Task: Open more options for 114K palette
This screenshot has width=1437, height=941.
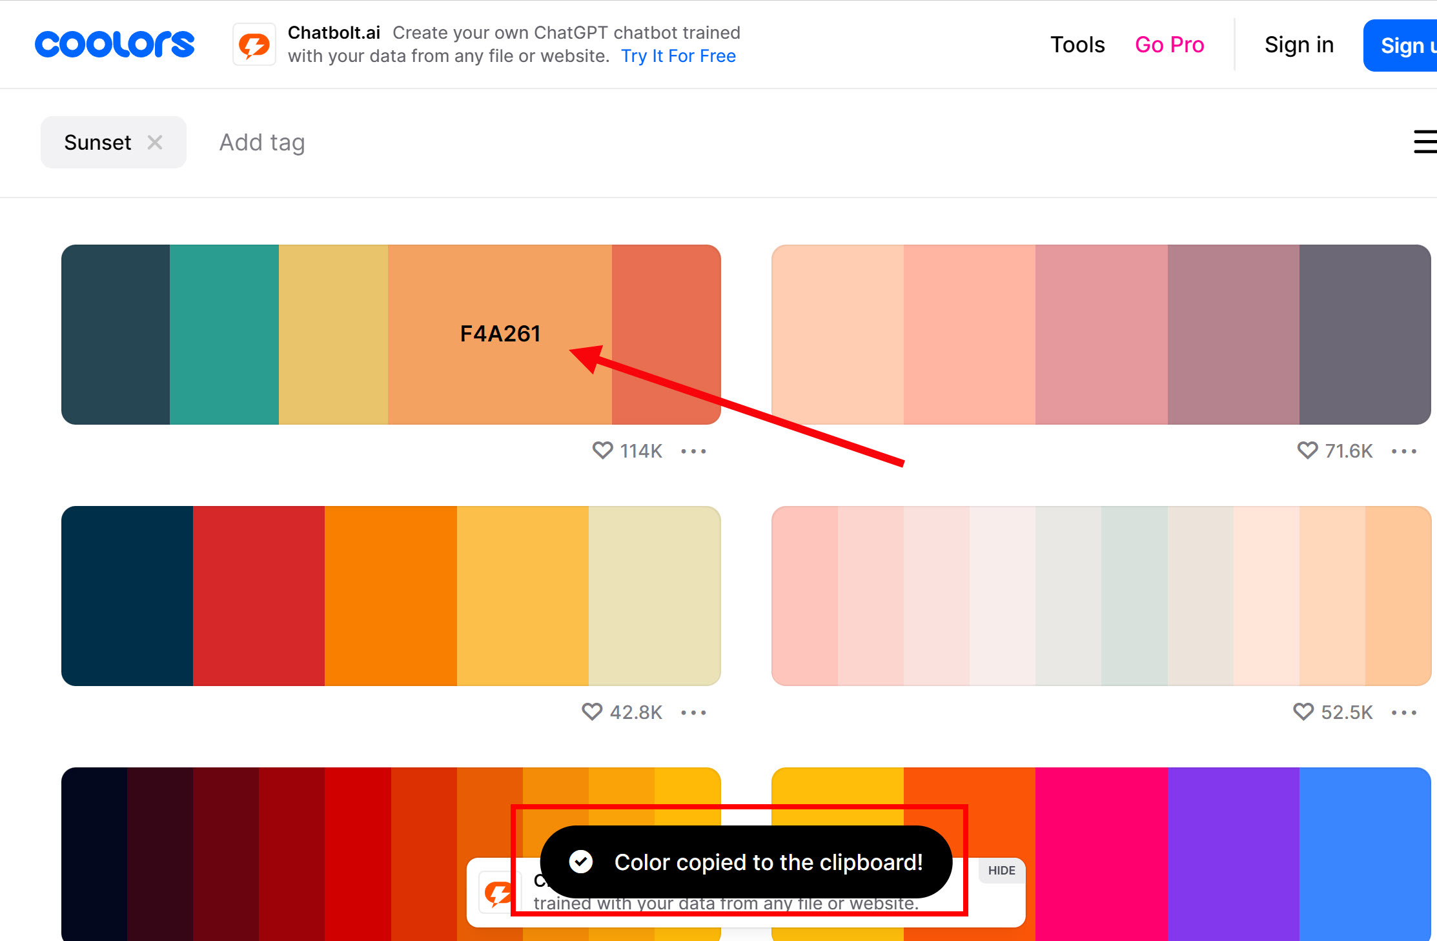Action: (693, 451)
